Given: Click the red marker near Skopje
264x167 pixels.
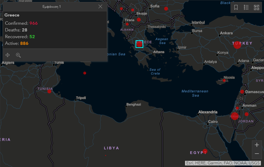Looking at the screenshot, I should coord(139,20).
